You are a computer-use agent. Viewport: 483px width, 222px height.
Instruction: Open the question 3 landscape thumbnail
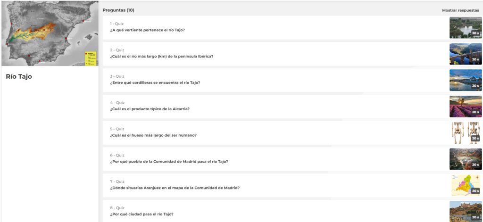(465, 80)
